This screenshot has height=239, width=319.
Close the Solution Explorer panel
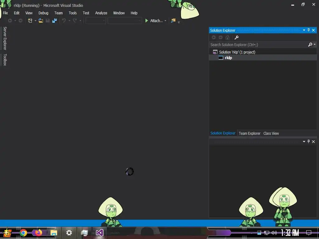click(313, 30)
